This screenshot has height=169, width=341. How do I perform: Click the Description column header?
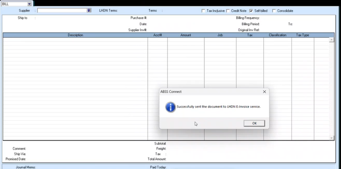point(75,35)
